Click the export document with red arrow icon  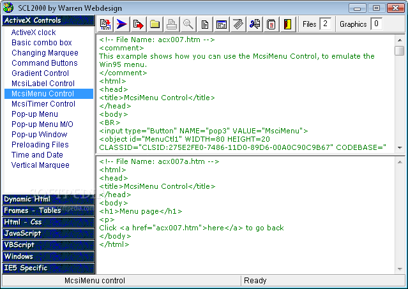[x=138, y=24]
